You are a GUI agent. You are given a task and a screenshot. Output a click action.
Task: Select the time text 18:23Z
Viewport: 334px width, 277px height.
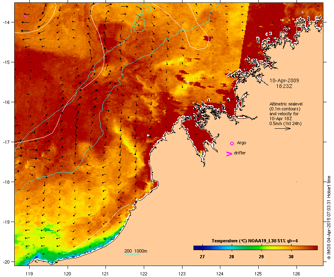[284, 86]
